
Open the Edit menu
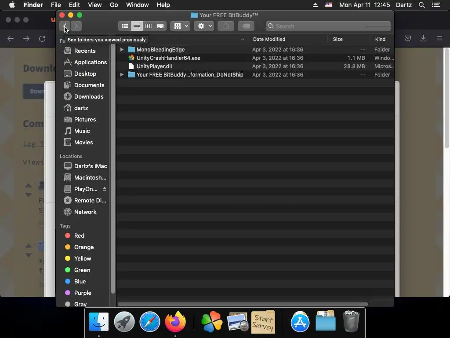pyautogui.click(x=74, y=5)
